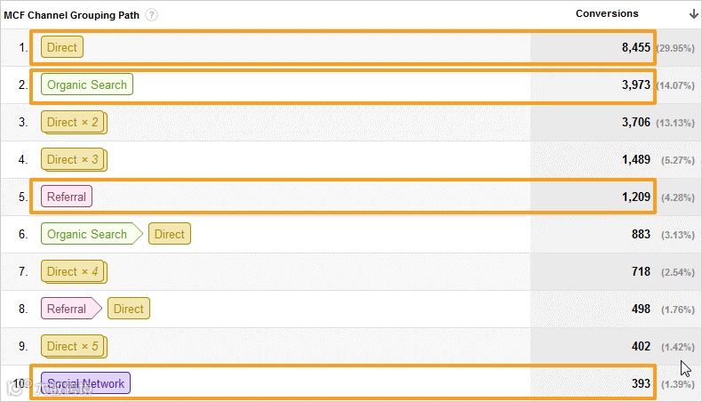Select Organic Search tag in row 2
The width and height of the screenshot is (702, 402).
point(87,84)
